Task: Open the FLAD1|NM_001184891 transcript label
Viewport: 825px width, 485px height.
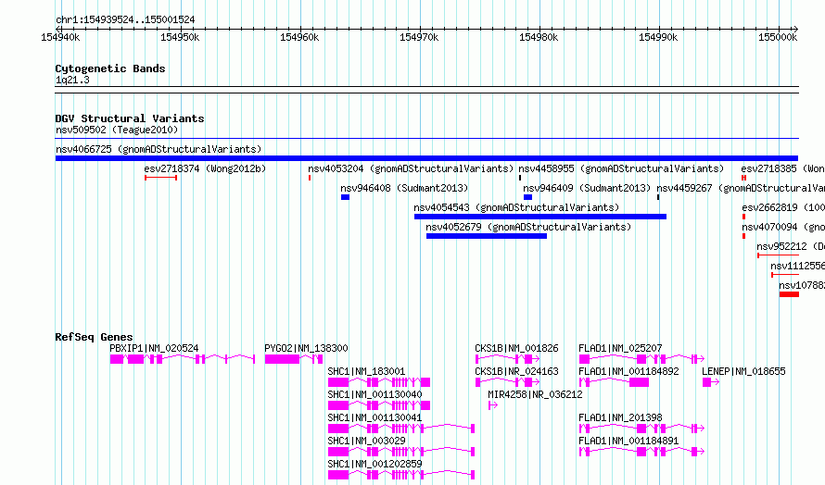Action: pos(628,441)
